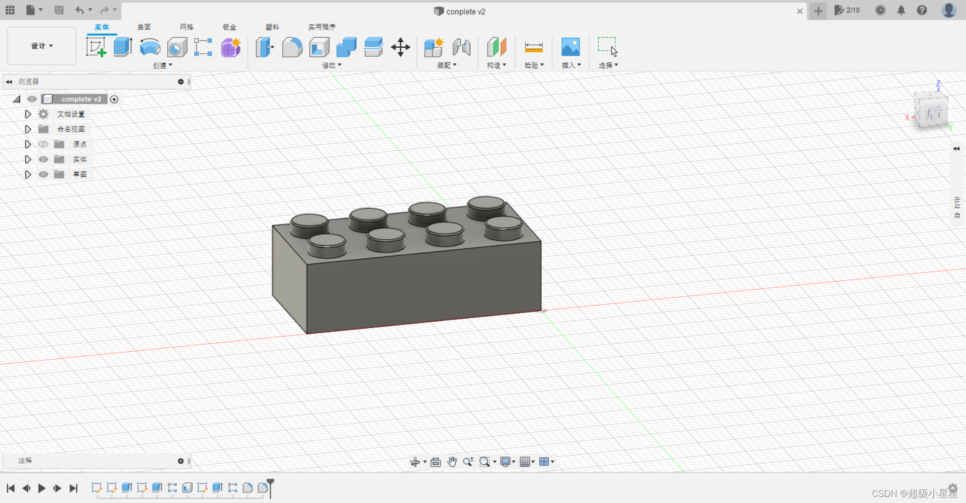Open the 检验 dropdown menu
Screen dimensions: 966x503
(534, 65)
